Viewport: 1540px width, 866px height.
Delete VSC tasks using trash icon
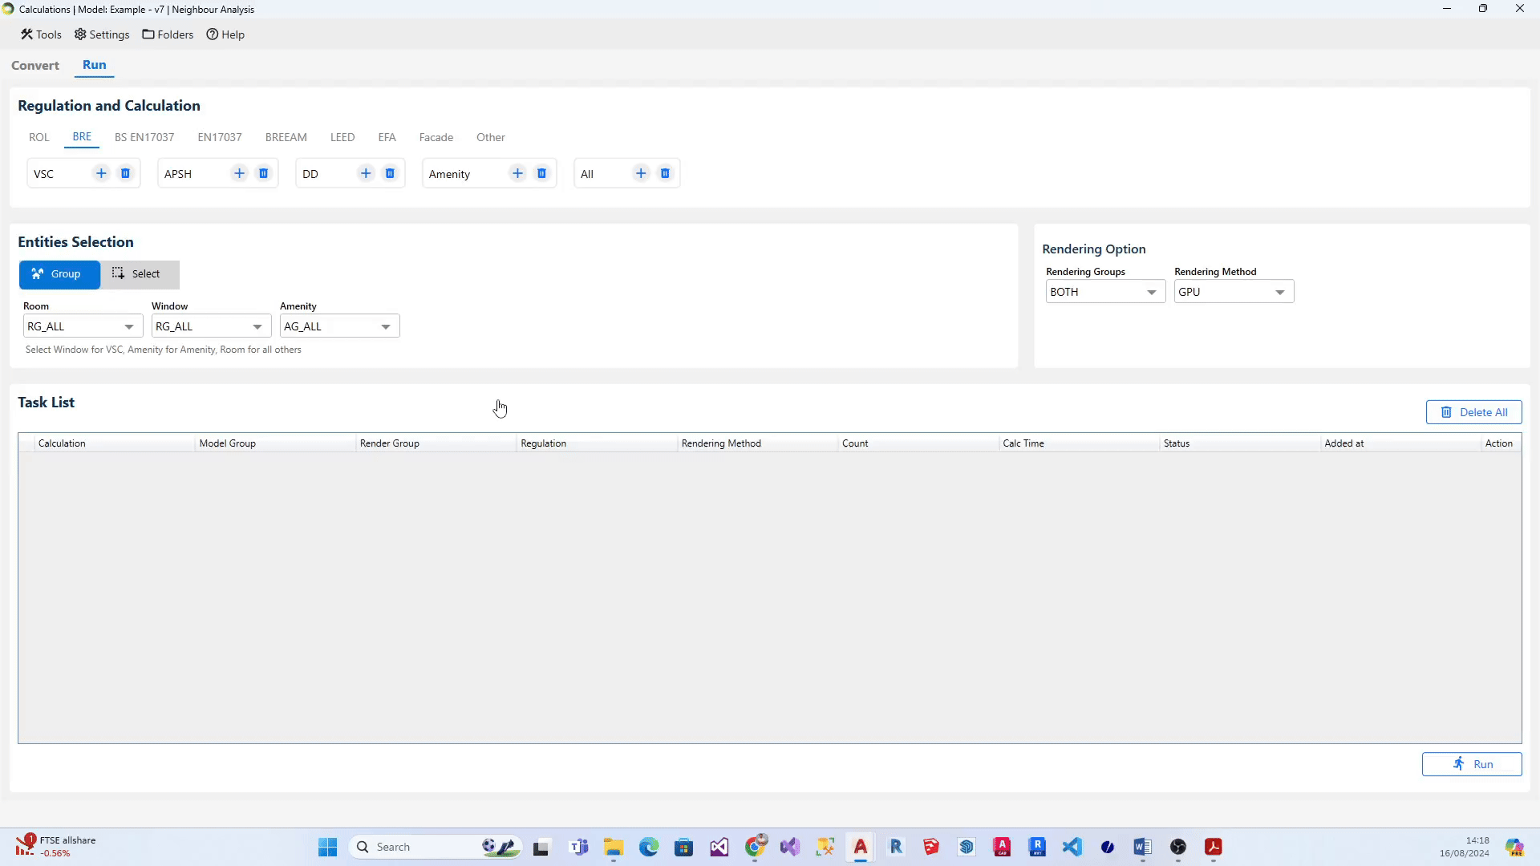tap(125, 173)
